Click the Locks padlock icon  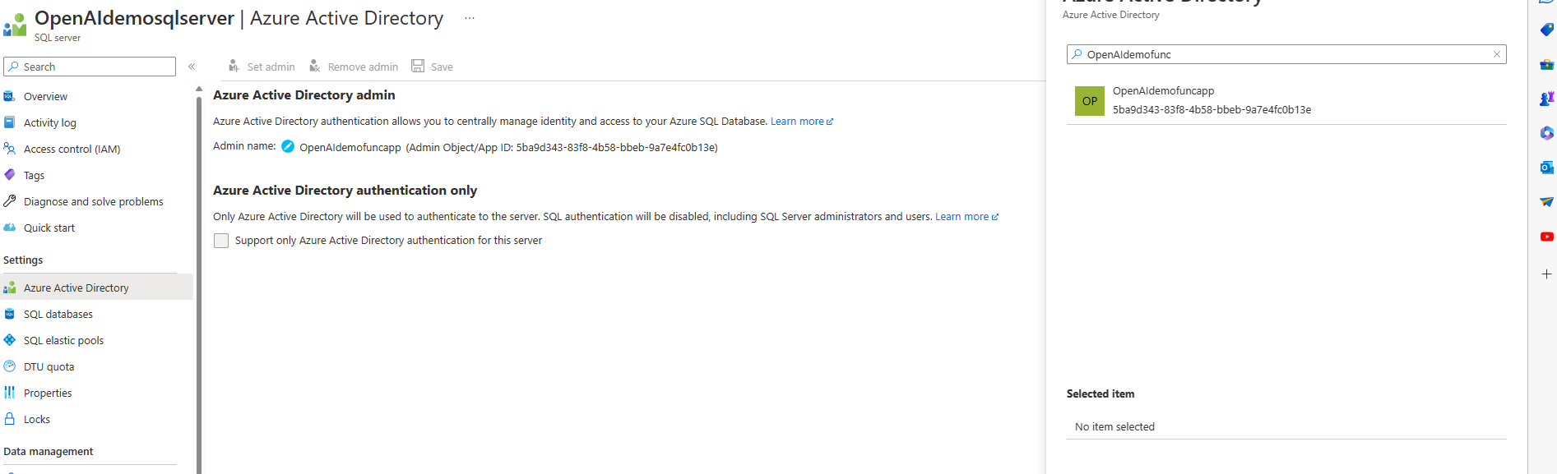[9, 419]
